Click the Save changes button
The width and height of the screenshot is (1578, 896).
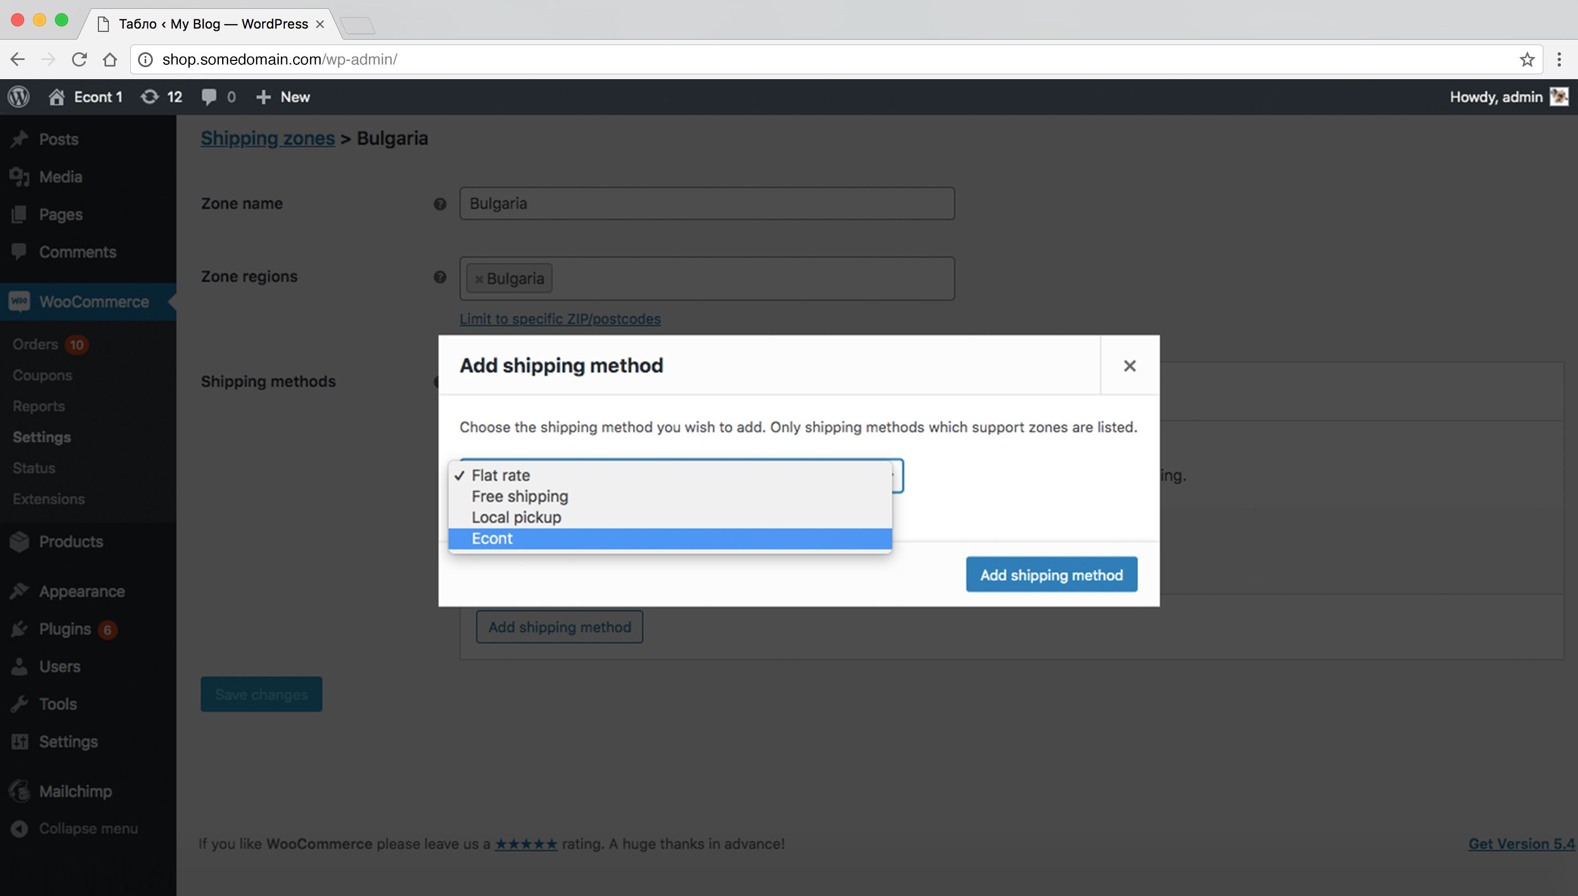point(261,694)
